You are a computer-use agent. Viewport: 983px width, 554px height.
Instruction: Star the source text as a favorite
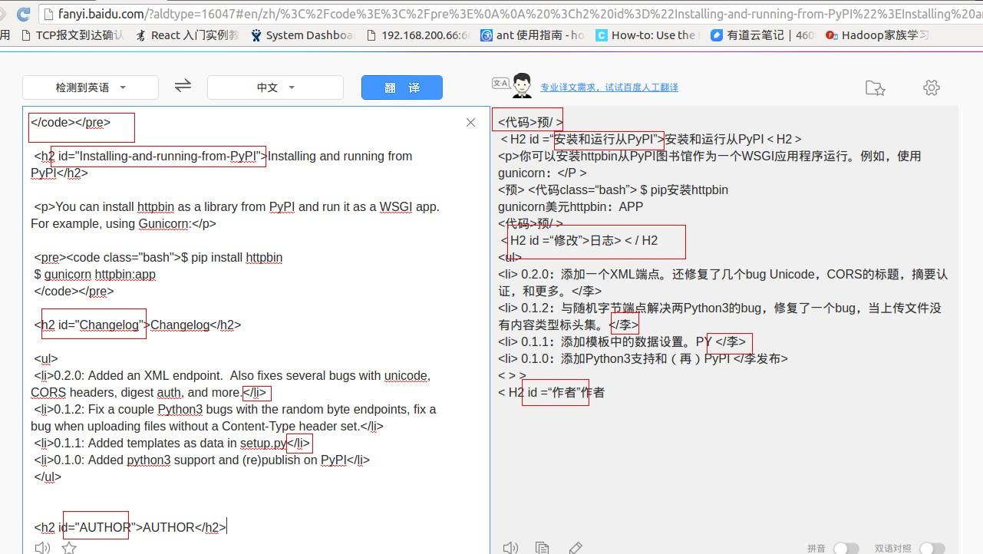coord(69,547)
